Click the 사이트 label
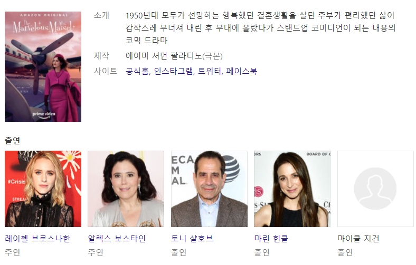This screenshot has height=265, width=416. tap(106, 71)
